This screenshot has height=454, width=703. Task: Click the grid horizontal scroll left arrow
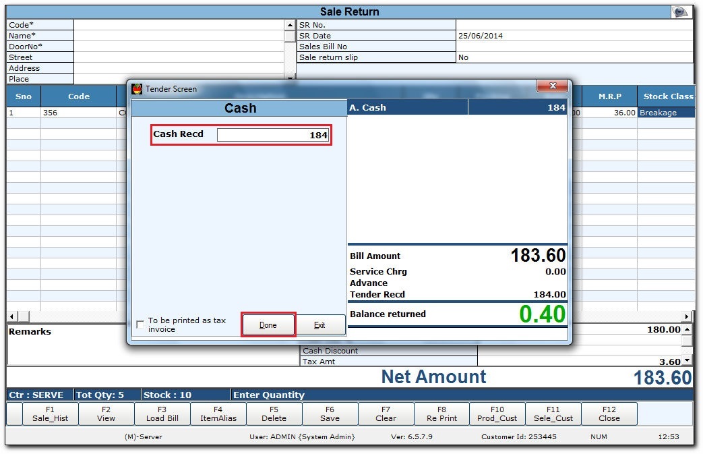tap(11, 316)
